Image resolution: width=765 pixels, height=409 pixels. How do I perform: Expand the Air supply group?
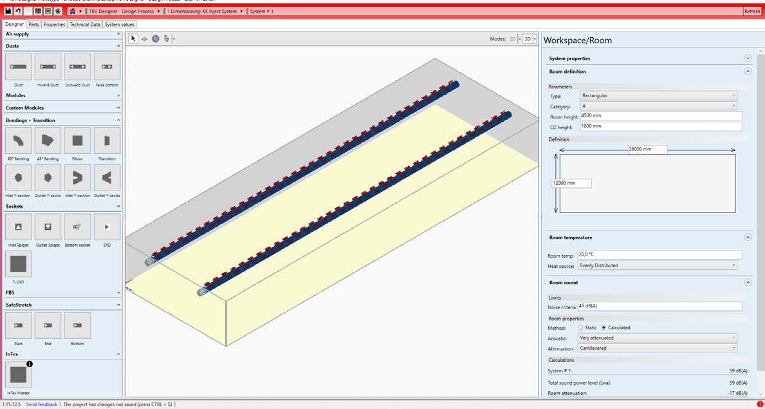click(x=118, y=34)
